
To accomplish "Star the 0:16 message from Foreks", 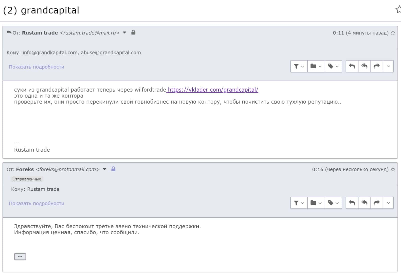I will point(393,169).
